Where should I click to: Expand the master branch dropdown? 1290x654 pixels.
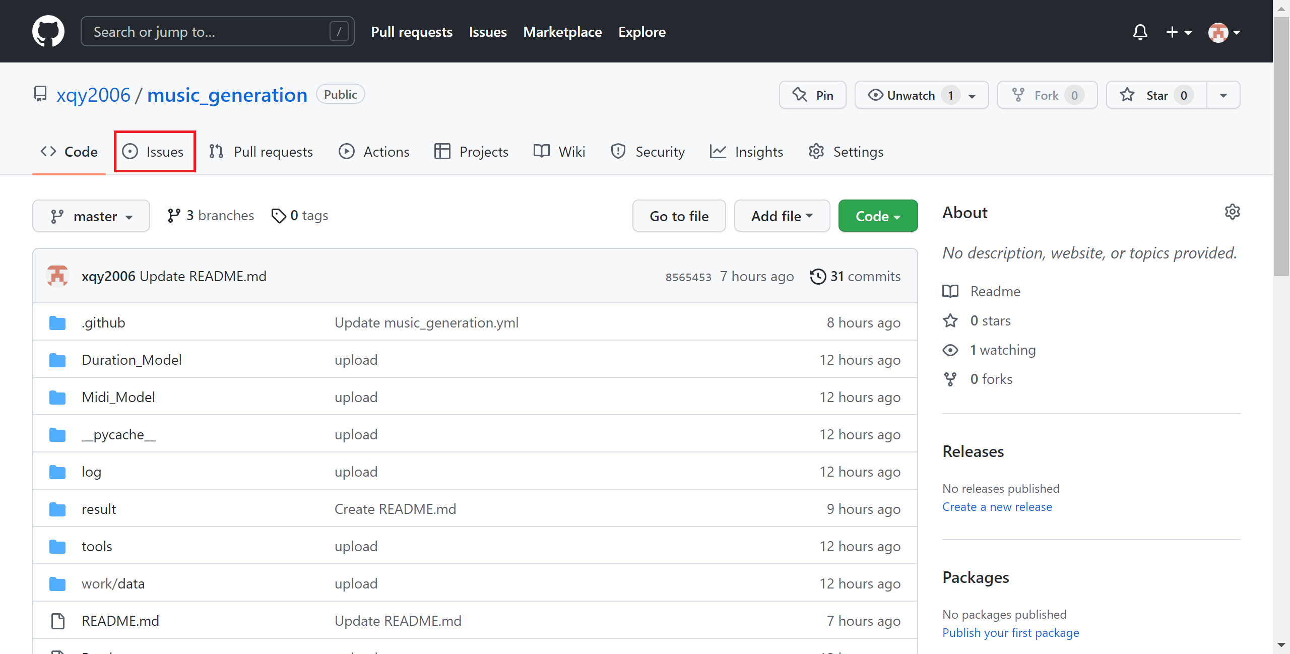point(91,216)
